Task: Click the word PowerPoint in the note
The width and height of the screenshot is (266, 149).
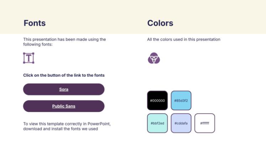Action: tap(100, 124)
